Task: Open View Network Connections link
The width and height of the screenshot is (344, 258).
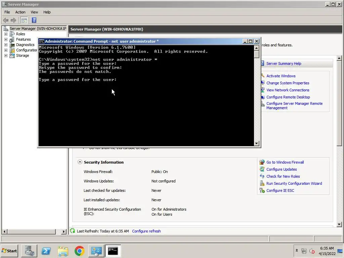Action: point(288,90)
